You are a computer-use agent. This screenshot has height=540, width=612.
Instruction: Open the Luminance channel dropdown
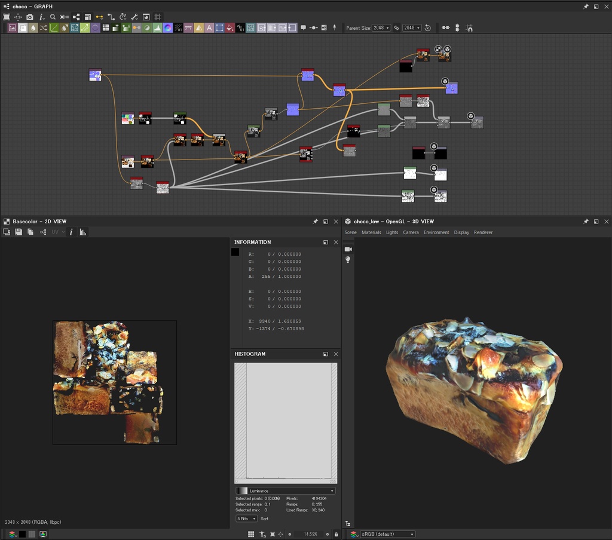285,491
